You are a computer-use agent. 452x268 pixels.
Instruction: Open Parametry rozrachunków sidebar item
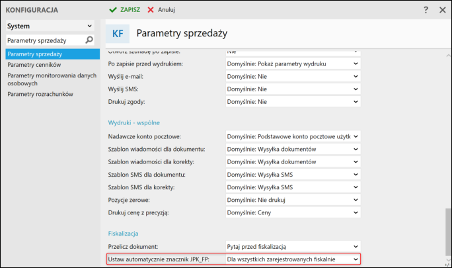click(x=40, y=94)
